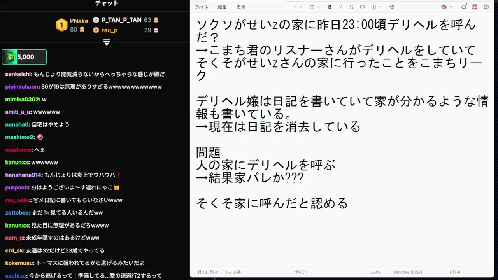
Task: Click the 5,000 cheer badge
Action: pos(24,57)
